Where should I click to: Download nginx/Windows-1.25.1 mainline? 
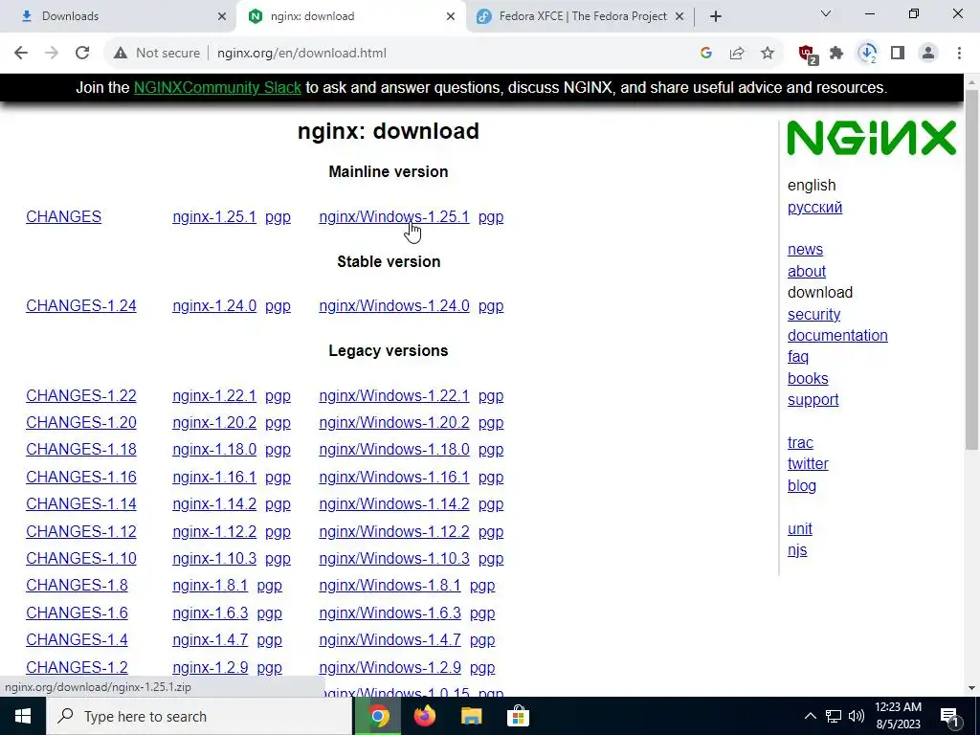coord(393,217)
